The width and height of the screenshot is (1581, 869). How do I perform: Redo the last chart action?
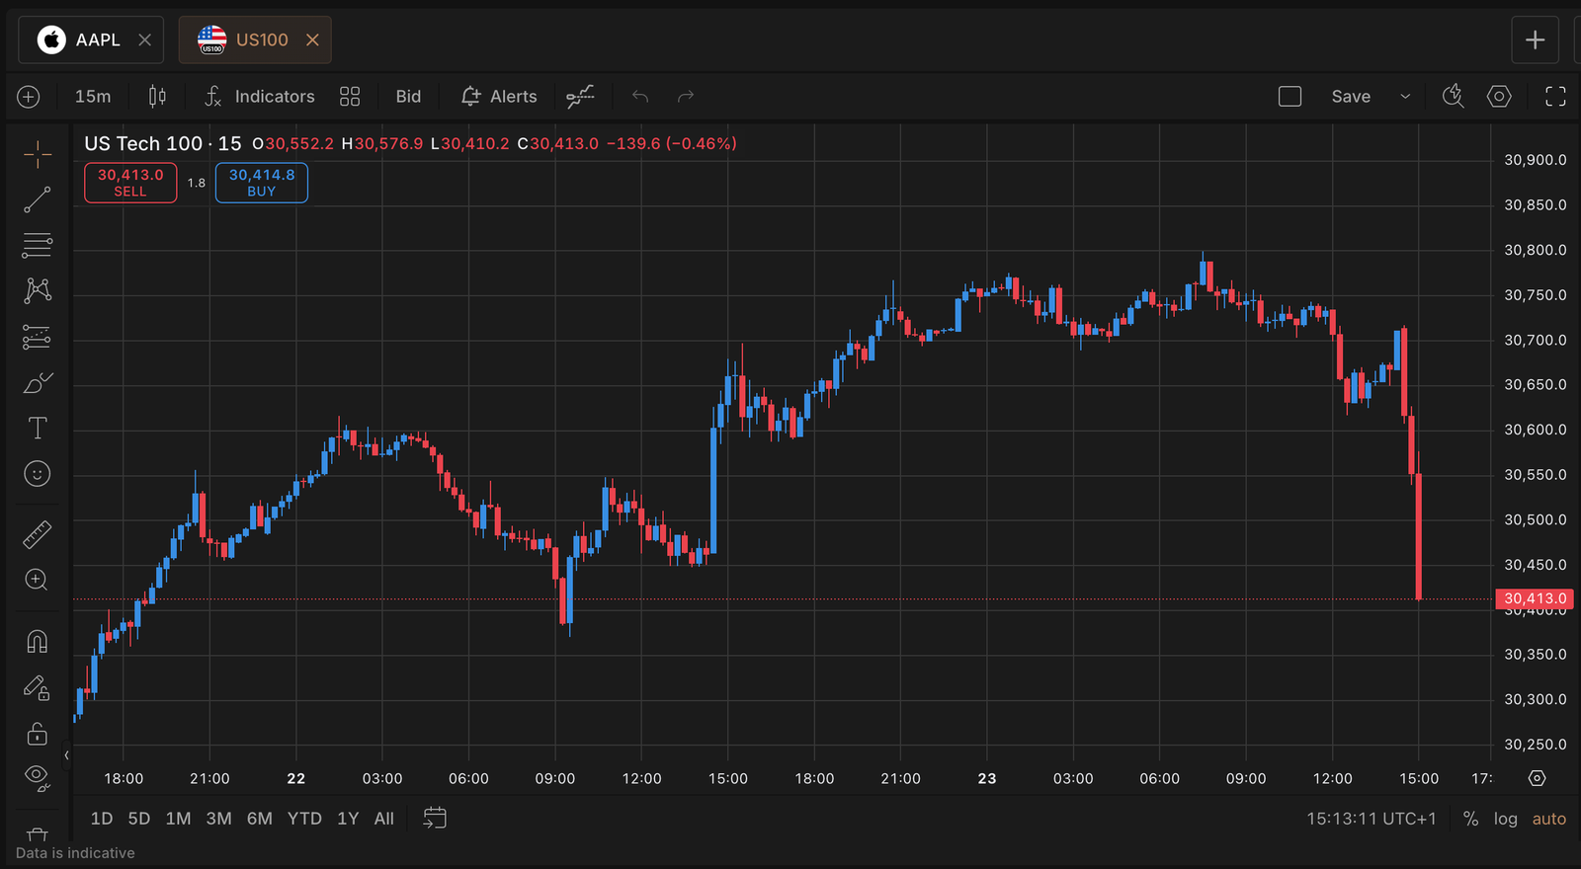point(686,96)
